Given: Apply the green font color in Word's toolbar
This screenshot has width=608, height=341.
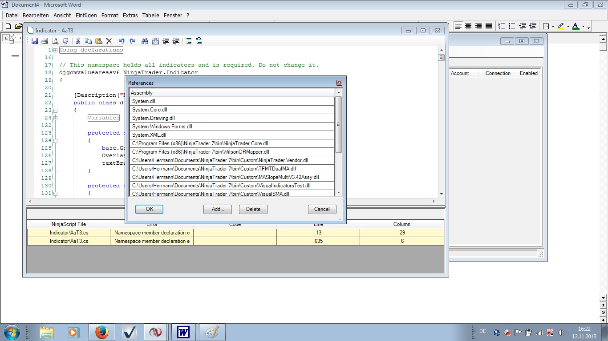Looking at the screenshot, I should [576, 26].
